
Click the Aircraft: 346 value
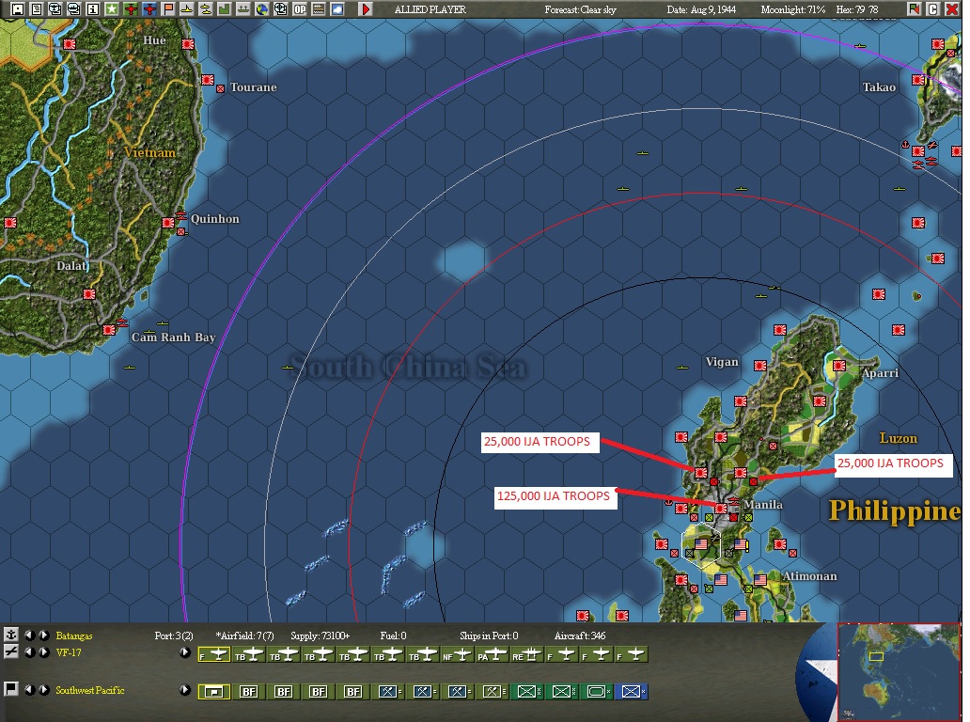tap(580, 636)
